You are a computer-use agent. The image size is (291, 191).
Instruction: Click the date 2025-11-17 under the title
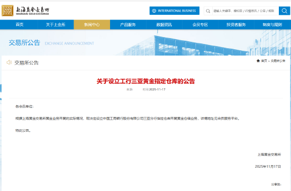157,89
